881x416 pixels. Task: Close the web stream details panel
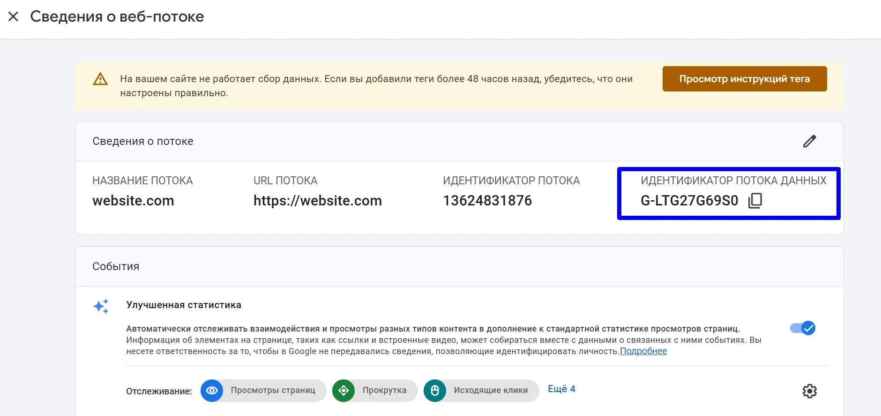14,17
